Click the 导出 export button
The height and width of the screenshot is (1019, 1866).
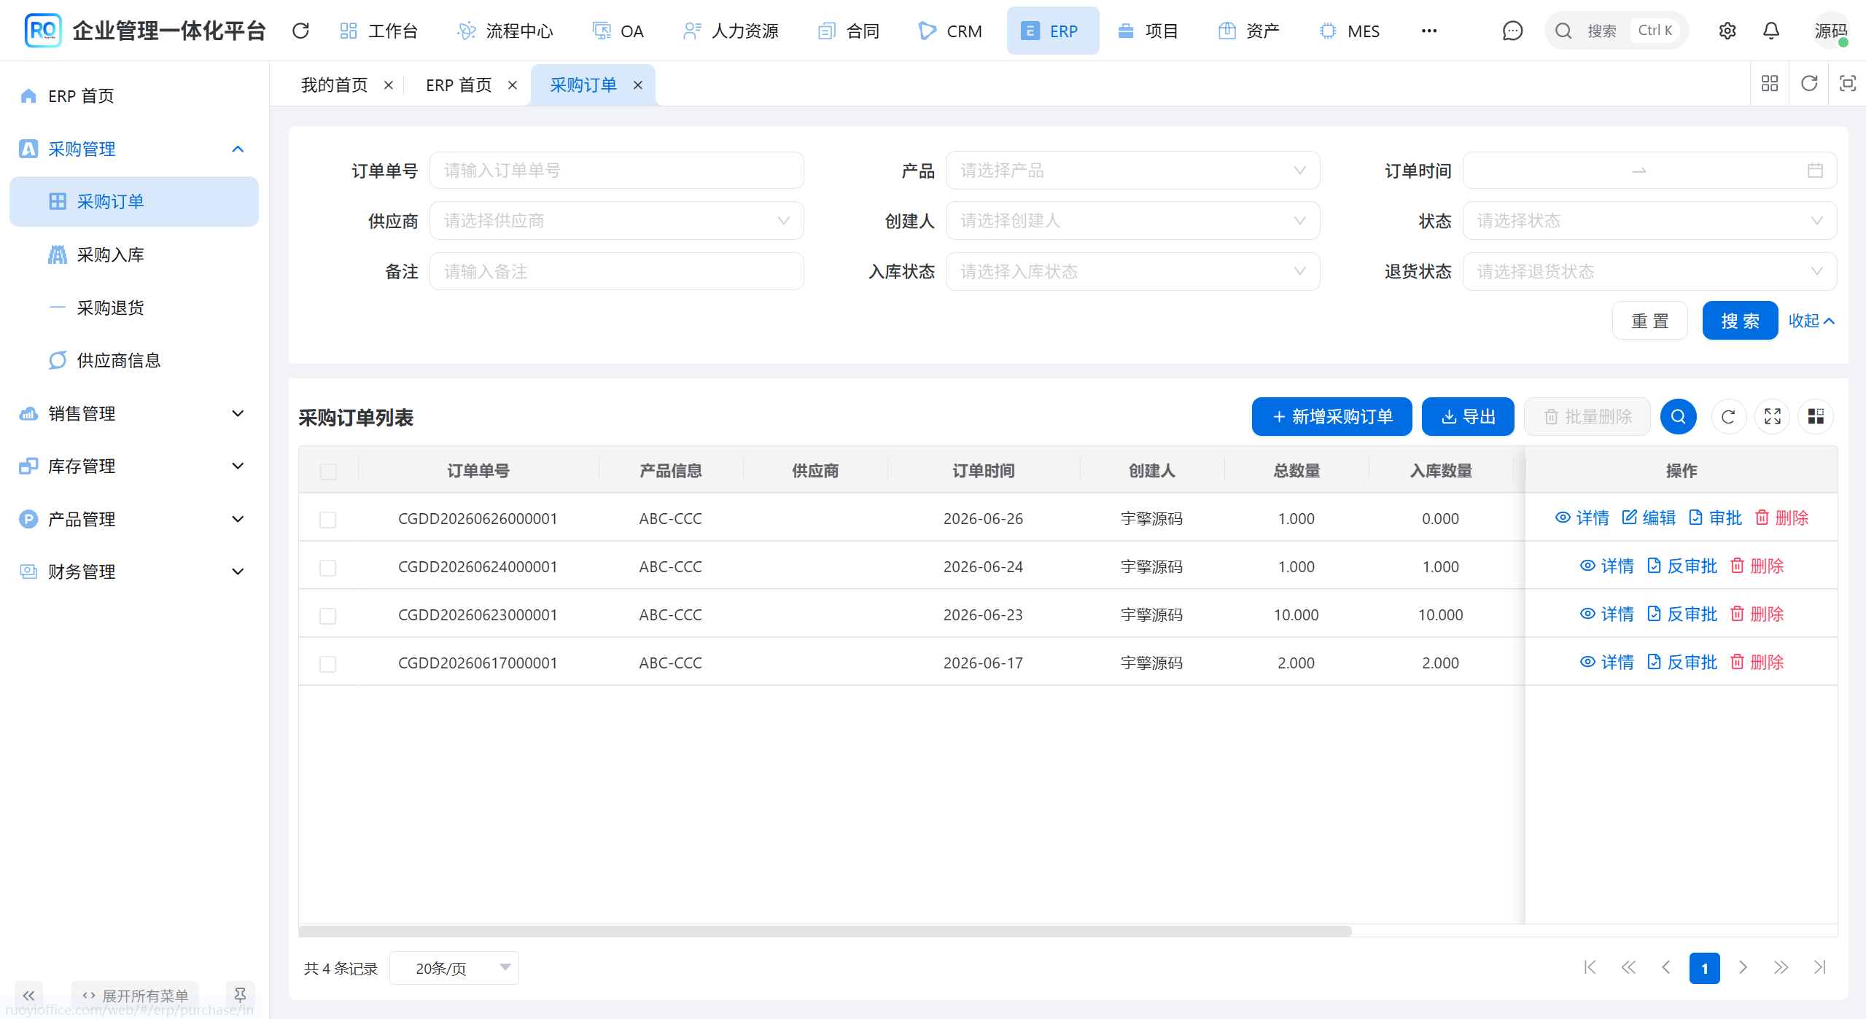[1468, 416]
